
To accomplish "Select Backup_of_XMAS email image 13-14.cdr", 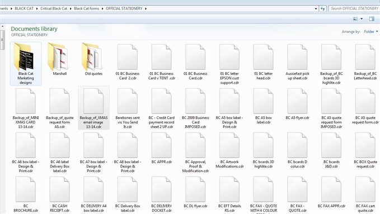I will (93, 108).
